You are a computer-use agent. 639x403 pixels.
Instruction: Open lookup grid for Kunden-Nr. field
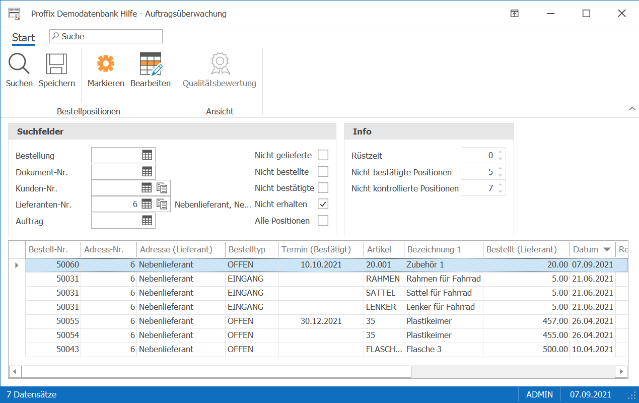click(x=147, y=188)
